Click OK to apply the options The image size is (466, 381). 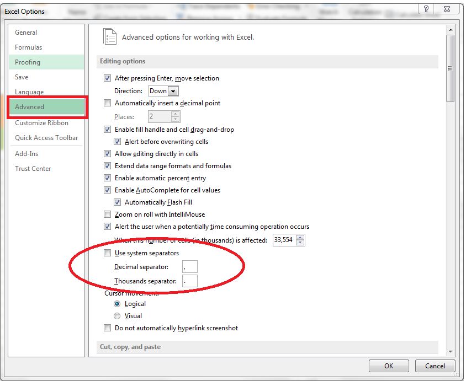389,366
